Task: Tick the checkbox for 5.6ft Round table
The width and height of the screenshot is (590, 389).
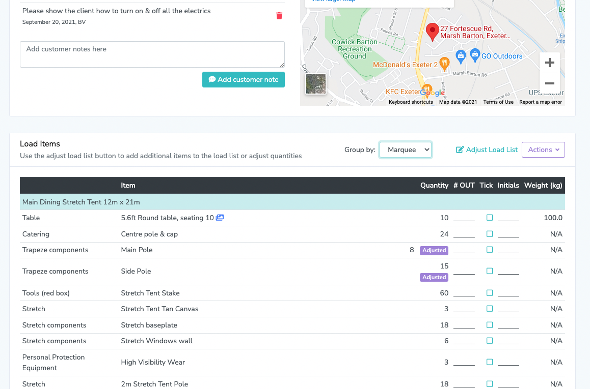Action: (x=490, y=218)
